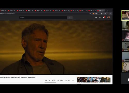The height and width of the screenshot is (93, 129).
Task: Open the three-dot more actions menu
Action: (x=73, y=80)
